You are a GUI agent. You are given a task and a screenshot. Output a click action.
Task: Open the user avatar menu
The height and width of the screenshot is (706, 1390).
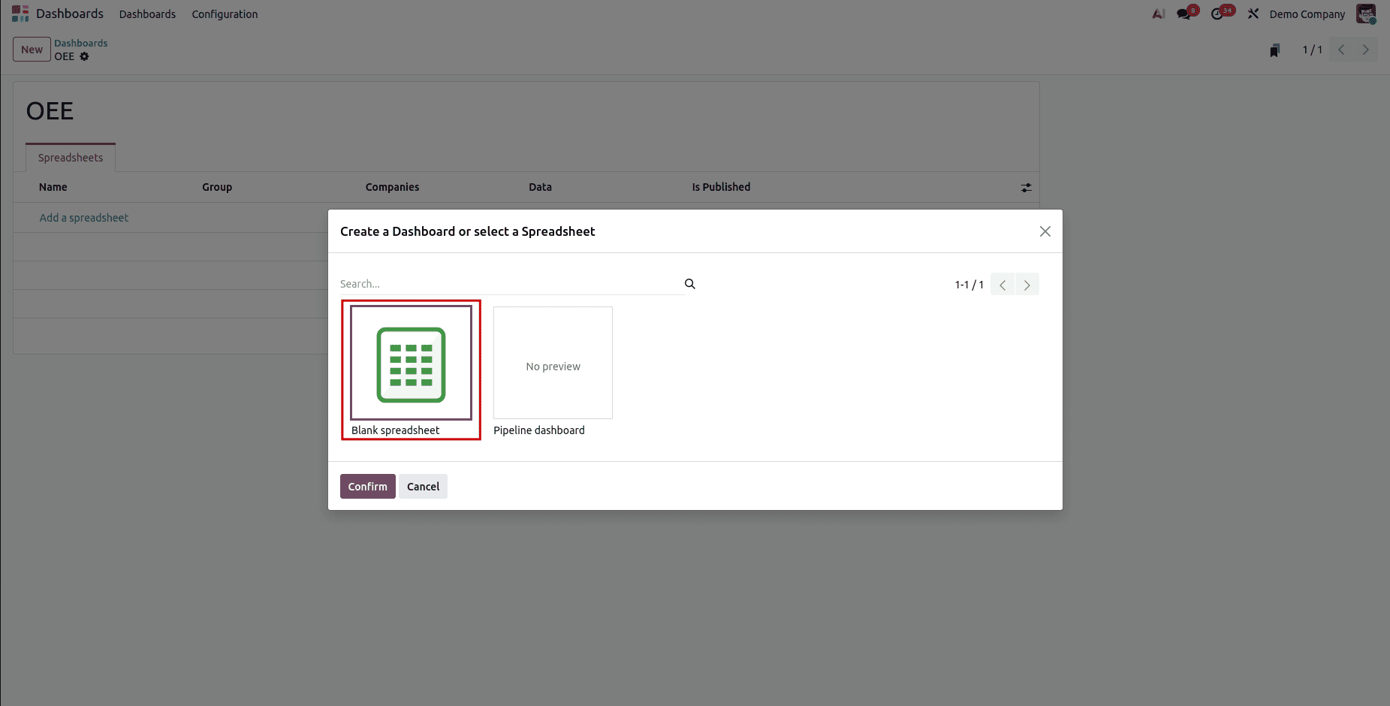pyautogui.click(x=1367, y=14)
